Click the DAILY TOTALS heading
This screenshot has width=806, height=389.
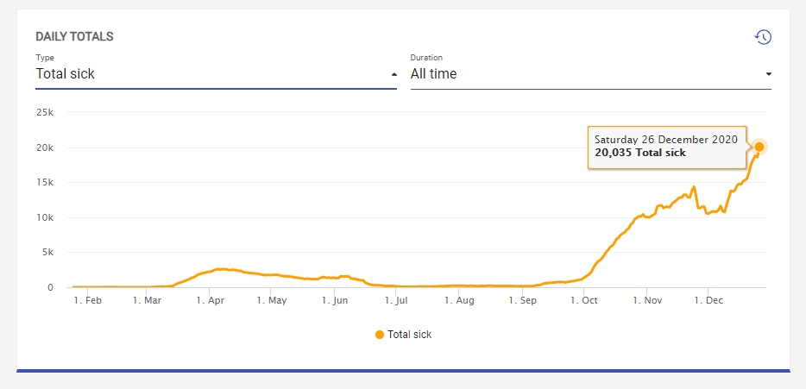[74, 37]
